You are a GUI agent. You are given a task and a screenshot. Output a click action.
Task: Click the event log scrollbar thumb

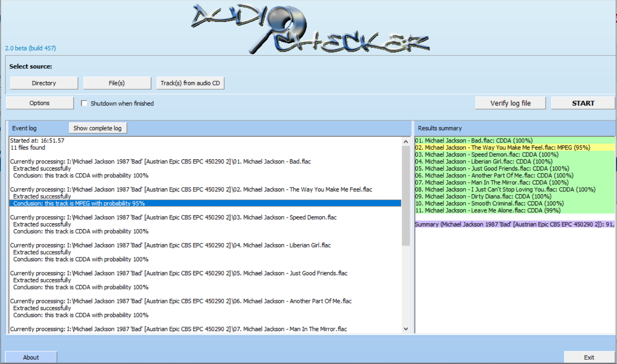406,196
